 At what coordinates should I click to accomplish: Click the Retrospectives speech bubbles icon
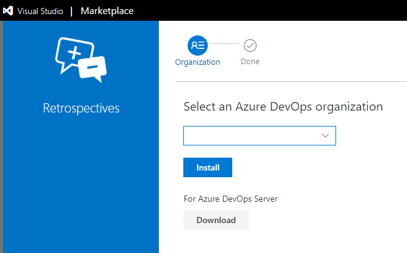pos(81,60)
